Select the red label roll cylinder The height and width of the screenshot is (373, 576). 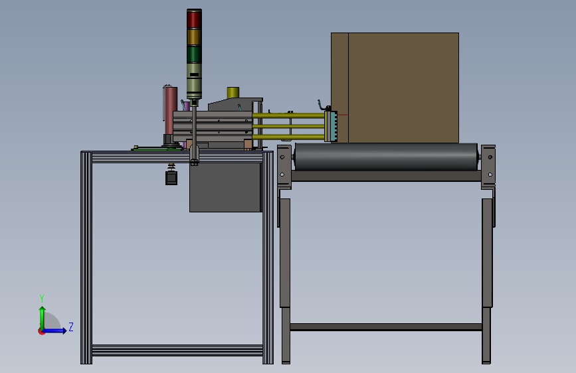(171, 110)
